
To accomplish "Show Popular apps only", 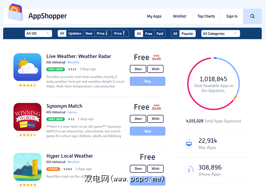I will 187,34.
